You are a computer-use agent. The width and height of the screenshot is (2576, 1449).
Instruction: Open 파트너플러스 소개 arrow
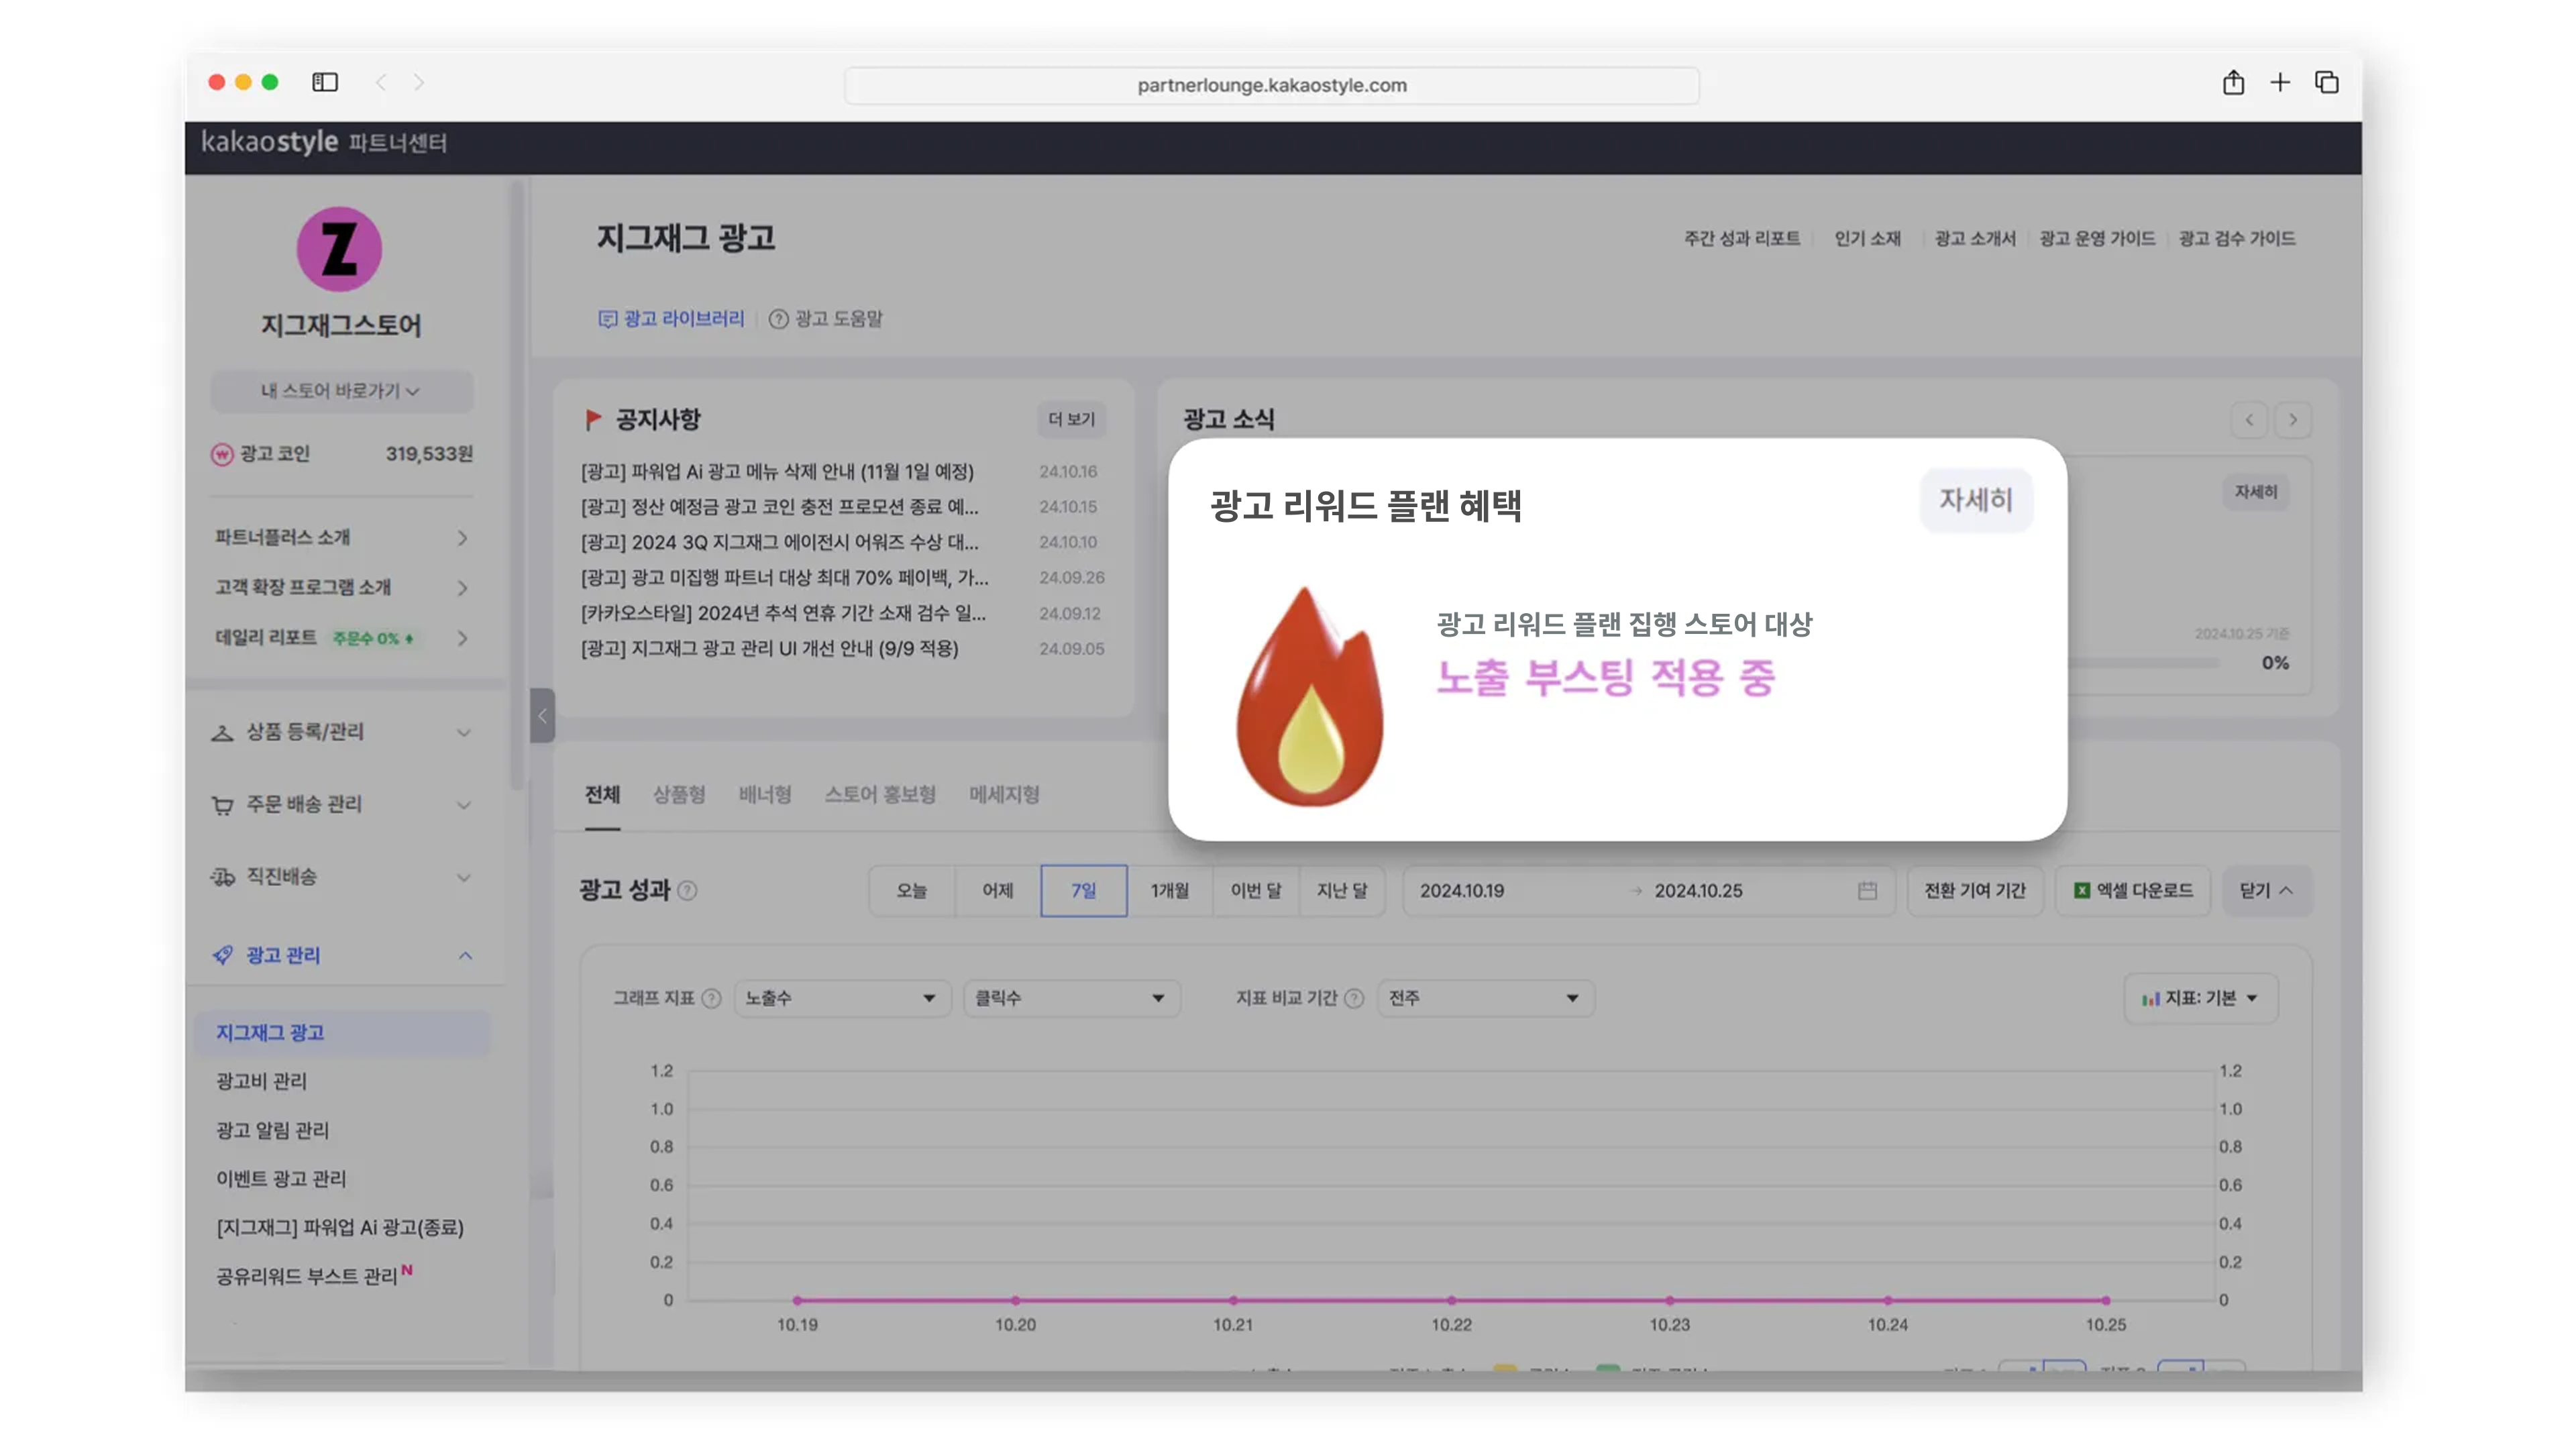462,538
